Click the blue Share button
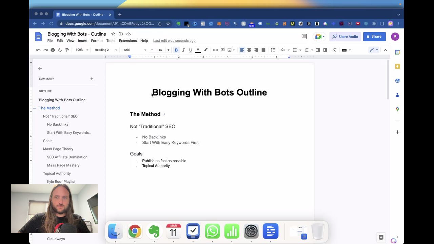Viewport: 434px width, 244px height. point(374,37)
